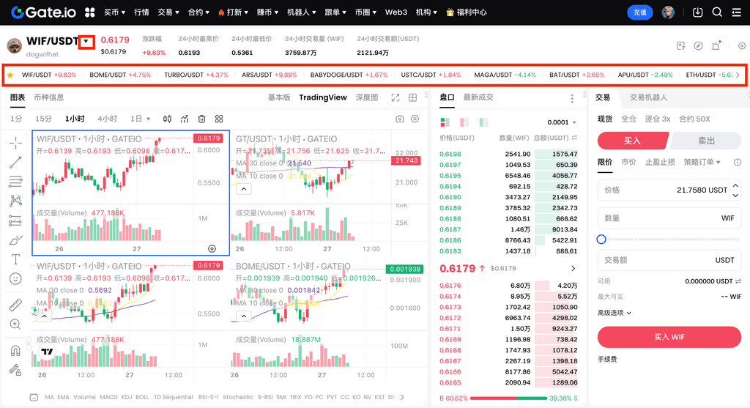
Task: Select the text annotation tool
Action: pyautogui.click(x=15, y=259)
